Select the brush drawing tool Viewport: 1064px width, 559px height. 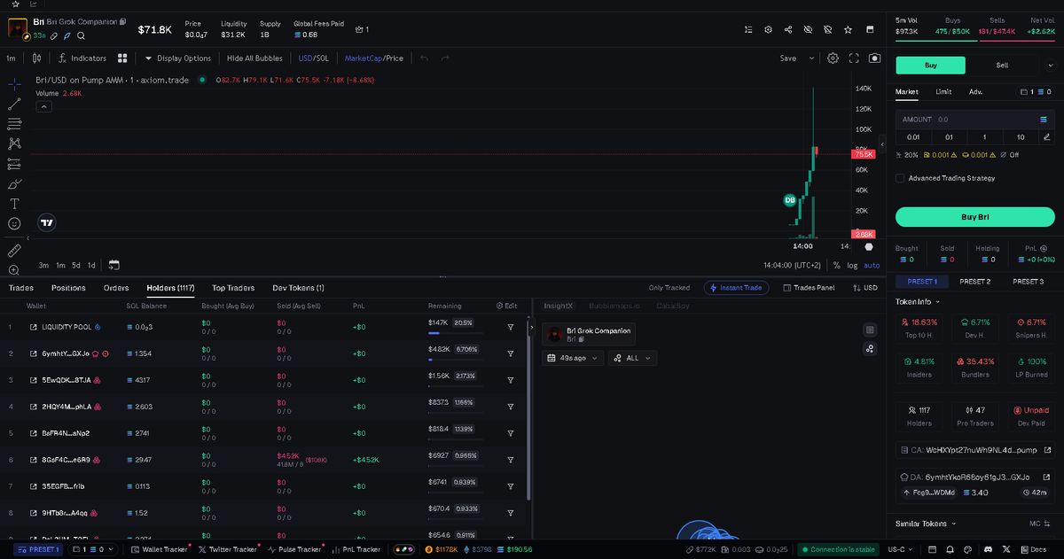[14, 184]
